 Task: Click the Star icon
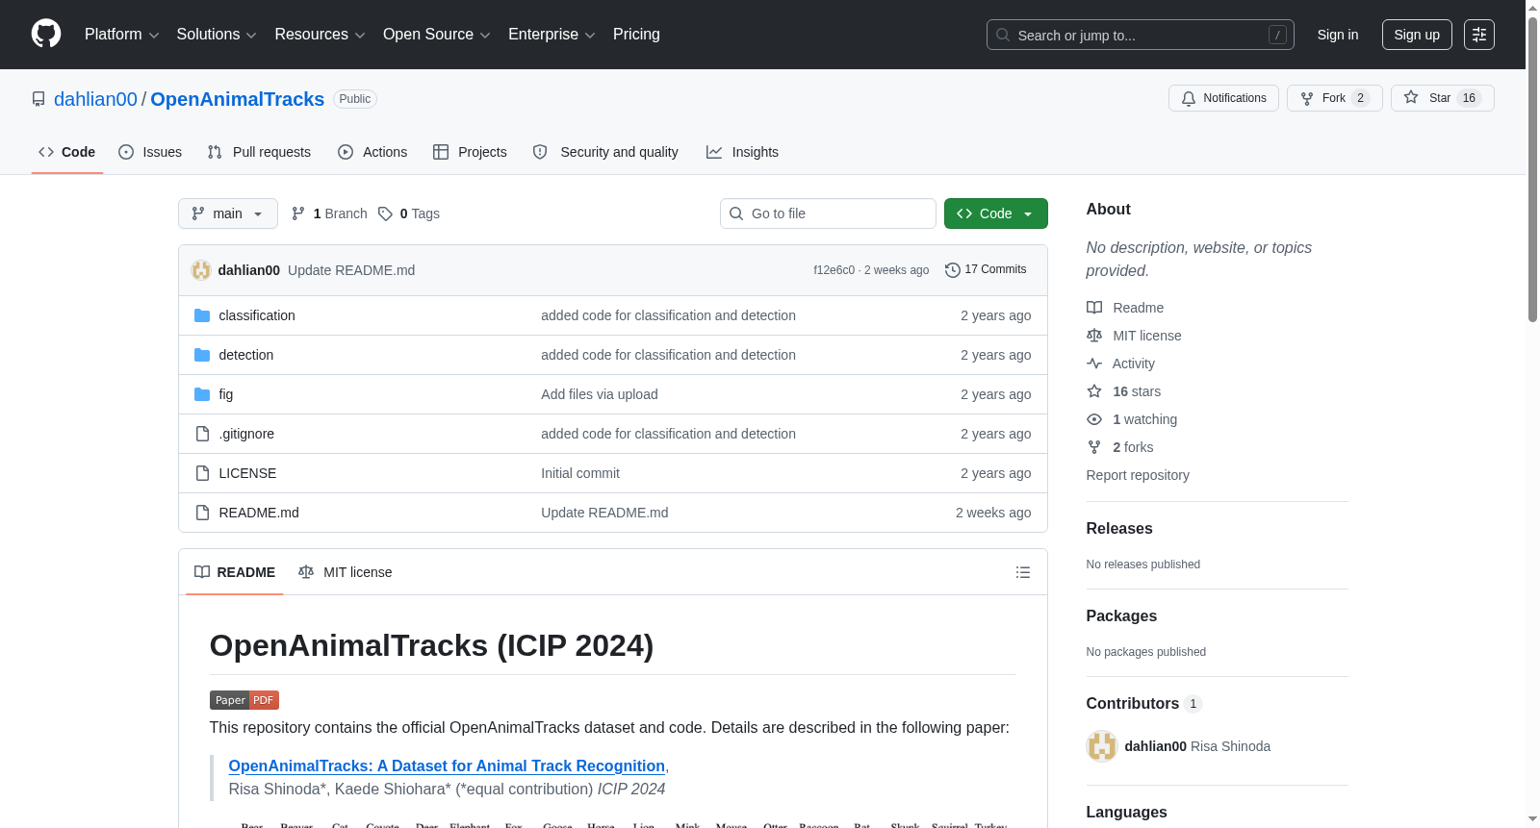tap(1411, 97)
